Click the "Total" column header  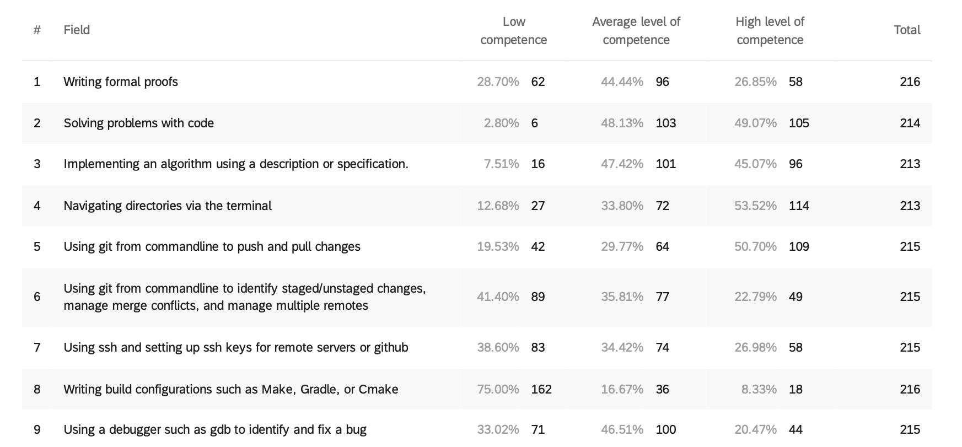point(907,30)
